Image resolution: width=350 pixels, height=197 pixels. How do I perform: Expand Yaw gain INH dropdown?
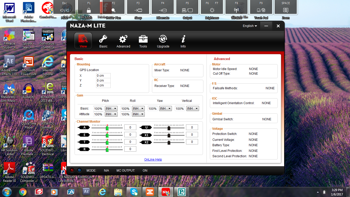click(165, 109)
